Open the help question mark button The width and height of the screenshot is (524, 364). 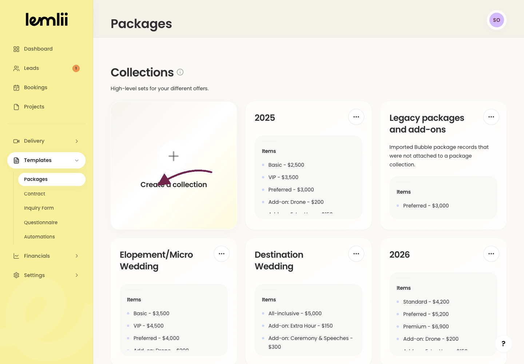click(x=504, y=344)
